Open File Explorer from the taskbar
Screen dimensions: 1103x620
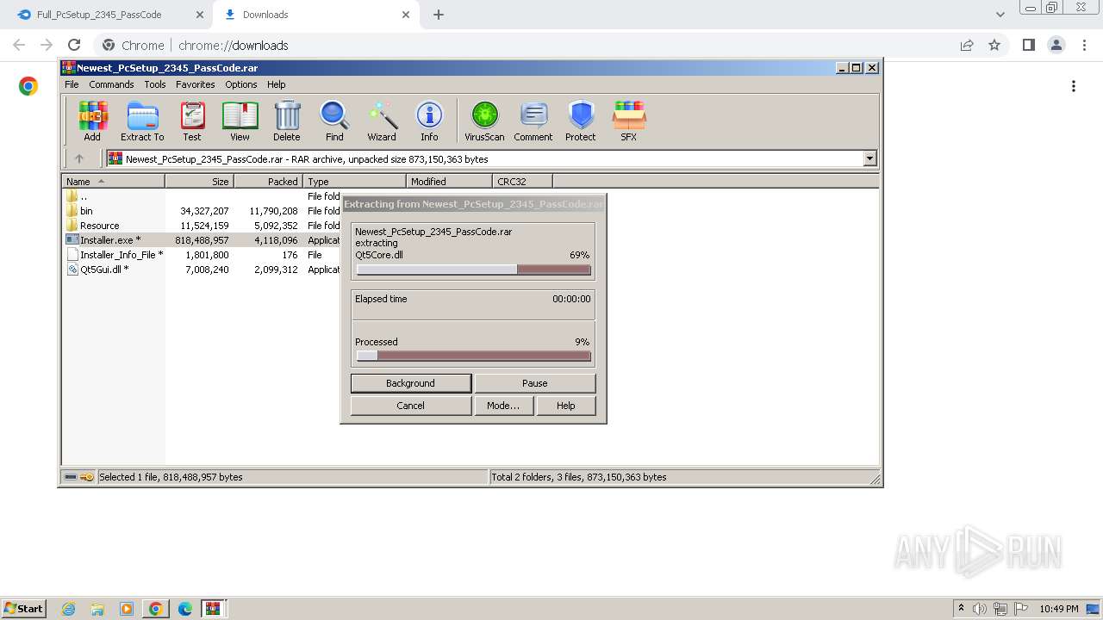(x=97, y=609)
